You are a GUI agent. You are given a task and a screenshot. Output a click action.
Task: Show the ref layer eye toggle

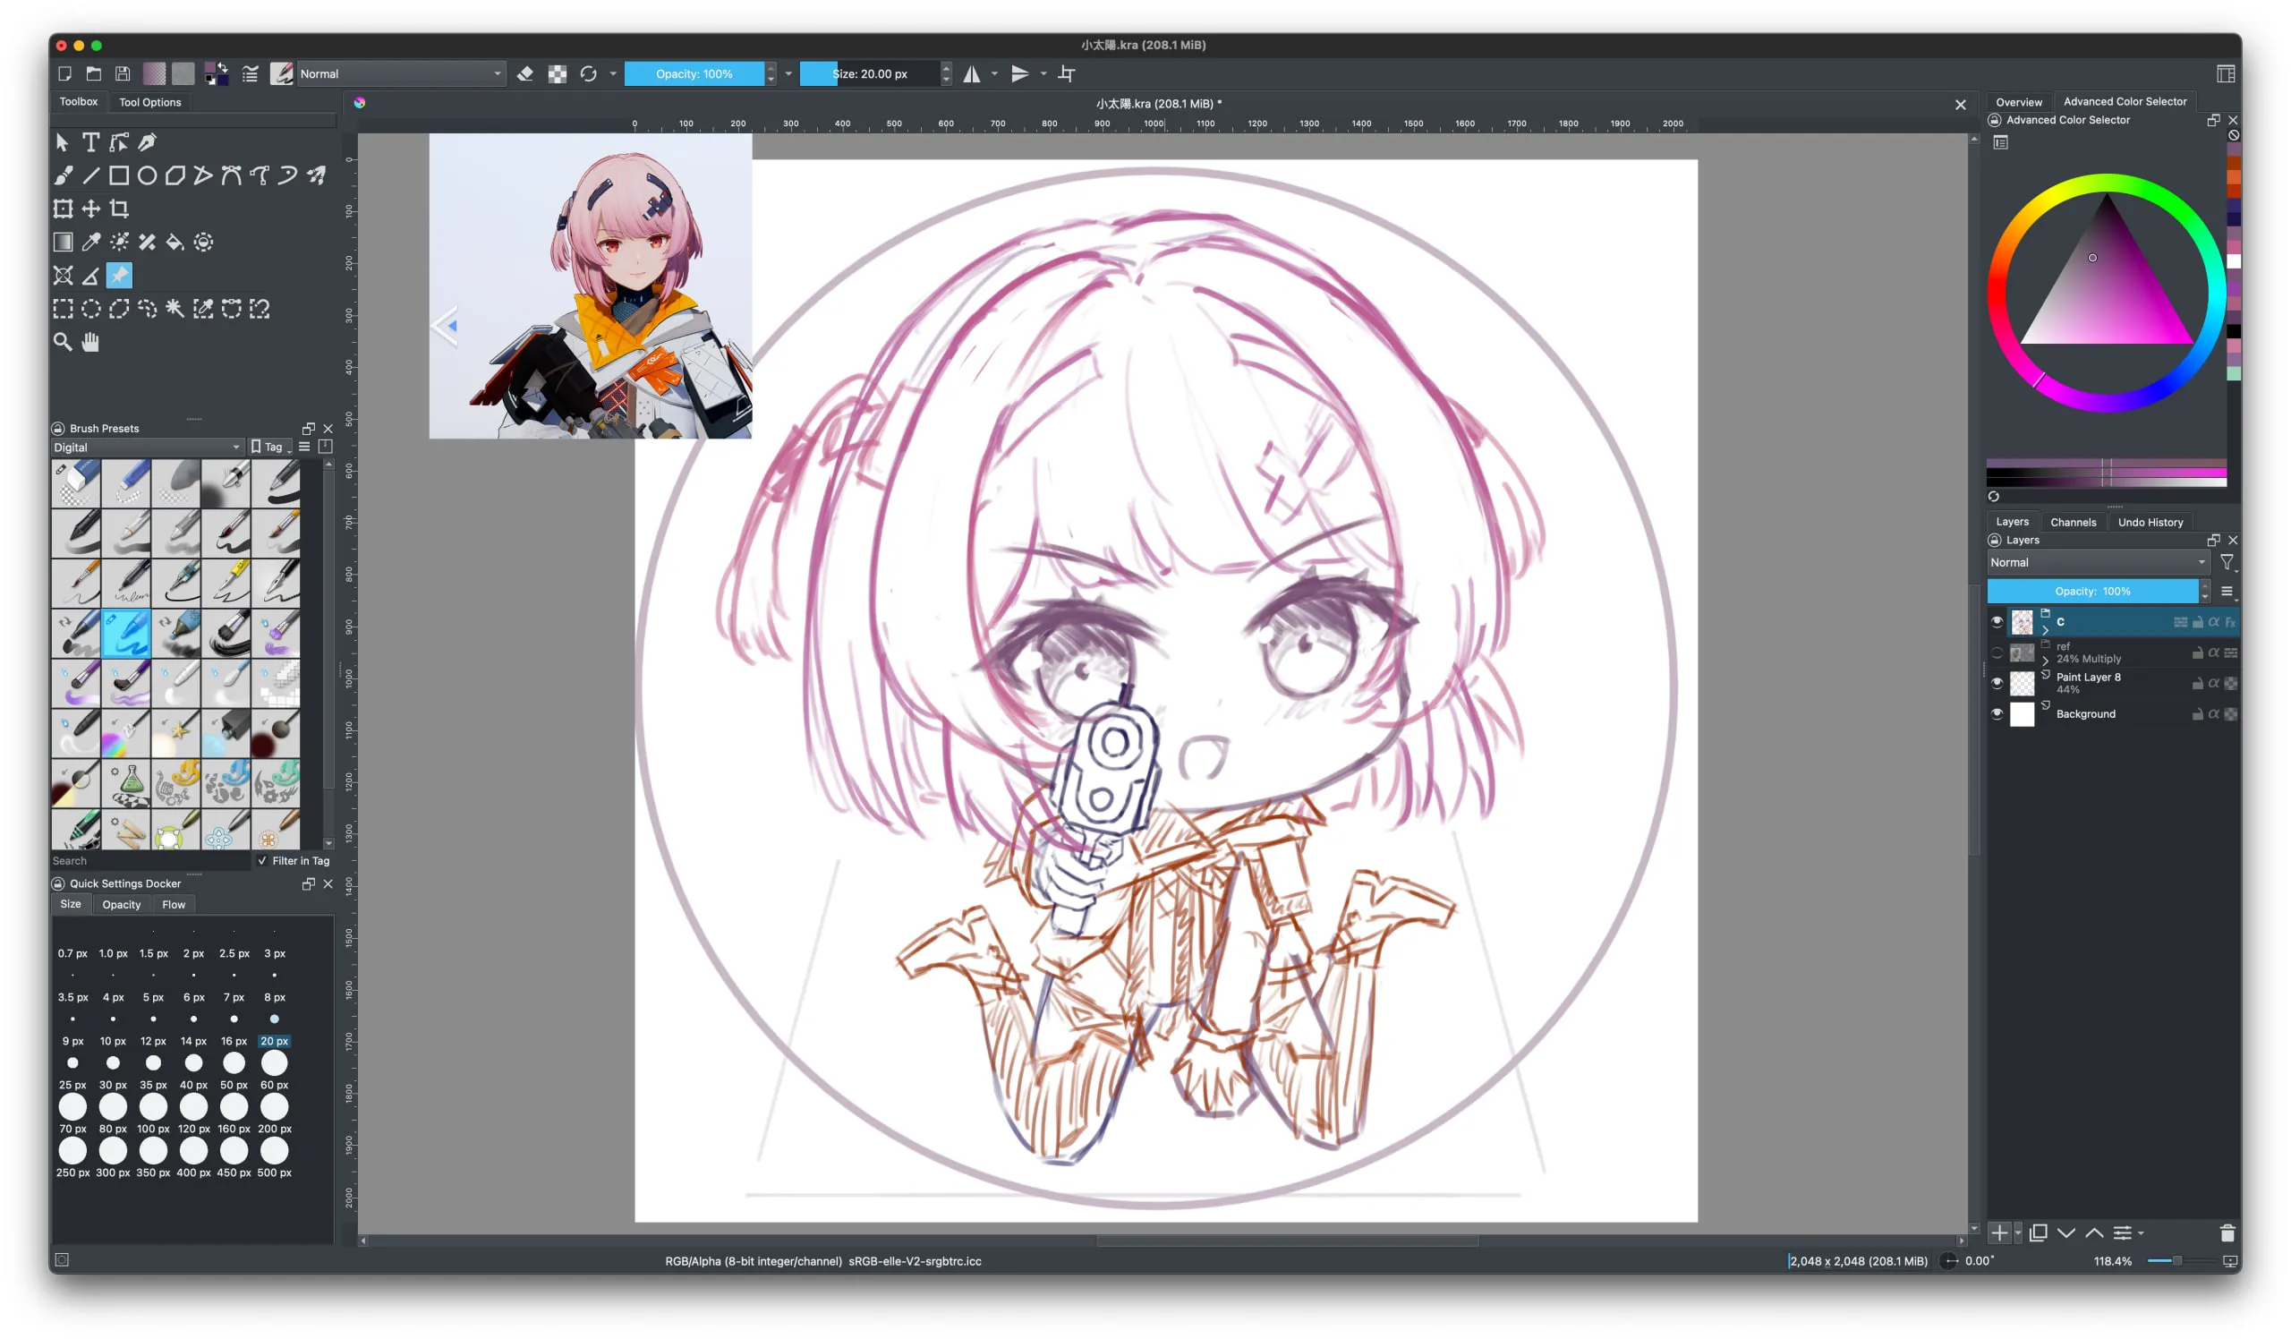1997,652
